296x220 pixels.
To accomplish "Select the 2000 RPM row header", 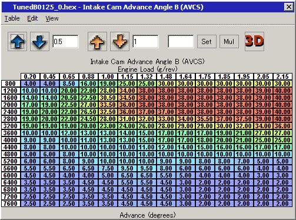I will tap(11, 105).
